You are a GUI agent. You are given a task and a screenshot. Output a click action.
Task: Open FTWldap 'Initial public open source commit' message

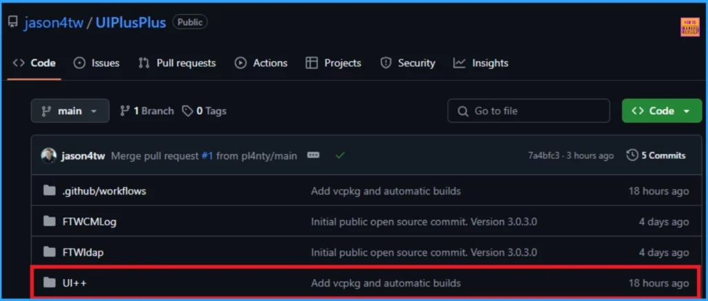(424, 253)
